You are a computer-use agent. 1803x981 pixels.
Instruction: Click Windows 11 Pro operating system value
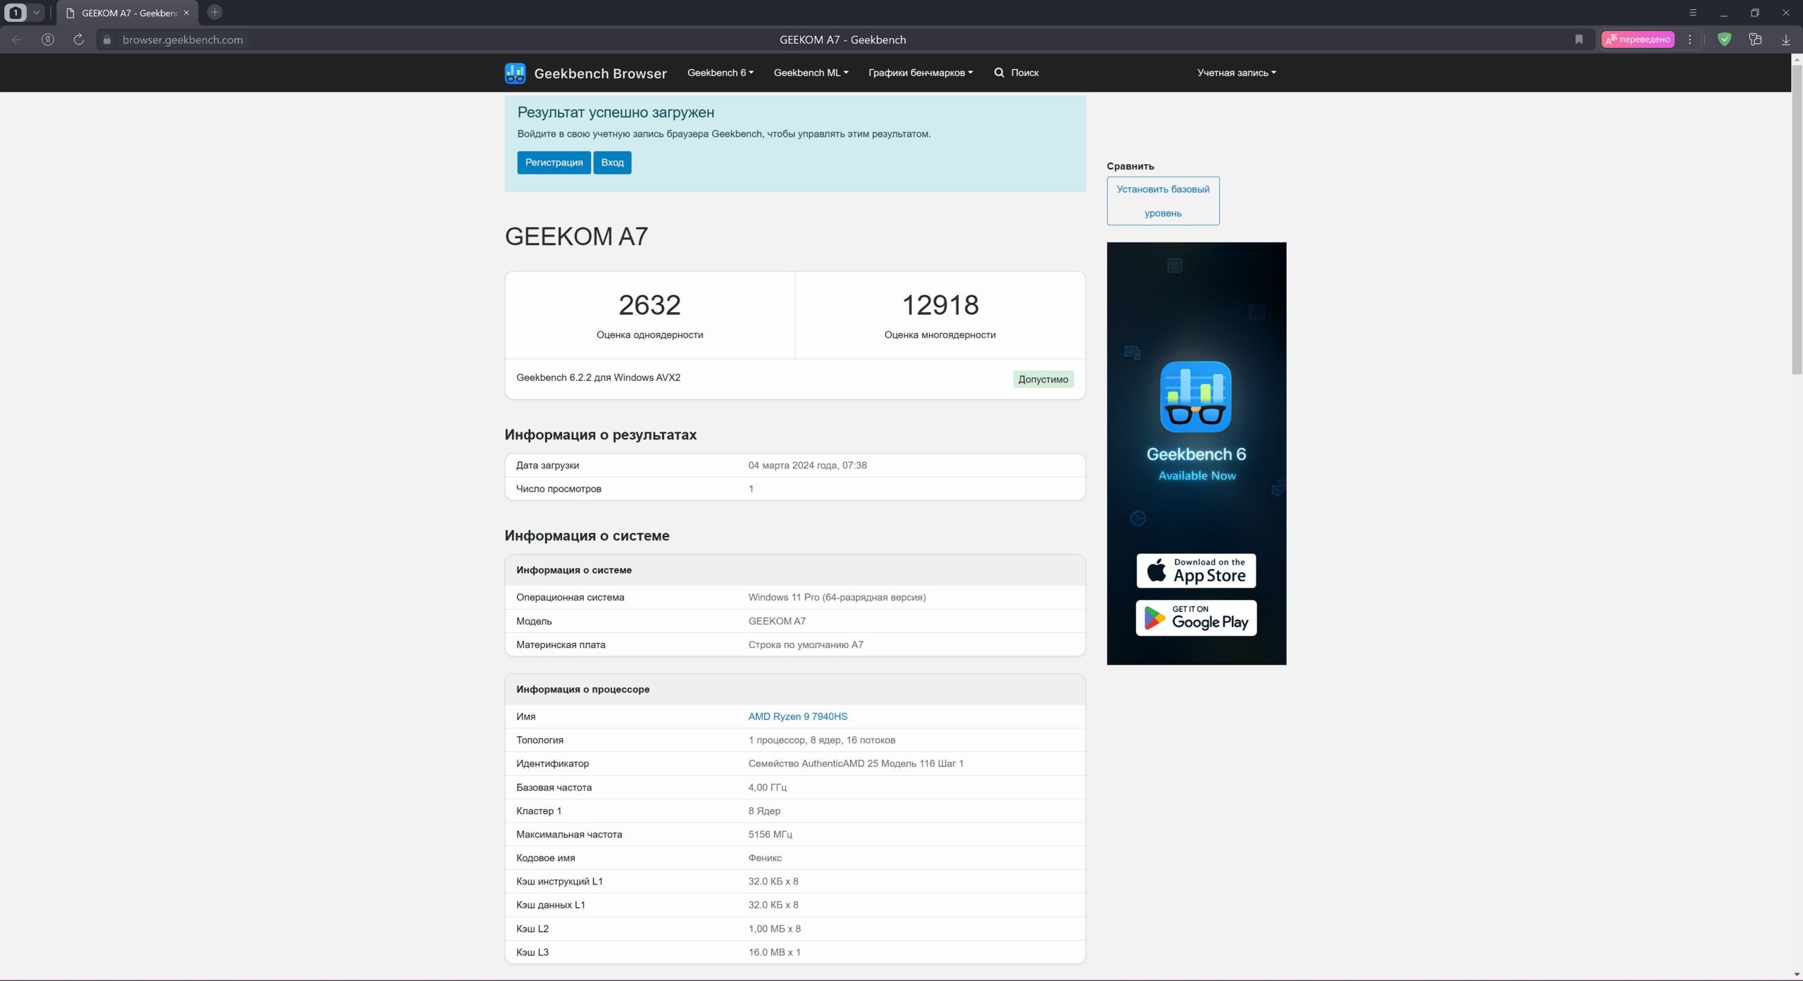pos(837,597)
